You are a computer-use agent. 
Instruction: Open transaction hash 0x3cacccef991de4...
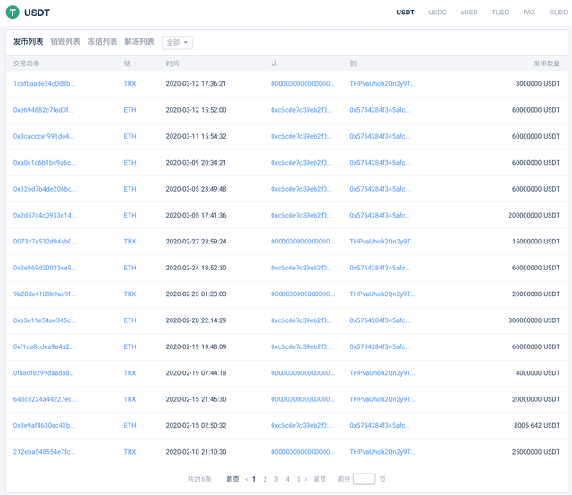pos(44,136)
